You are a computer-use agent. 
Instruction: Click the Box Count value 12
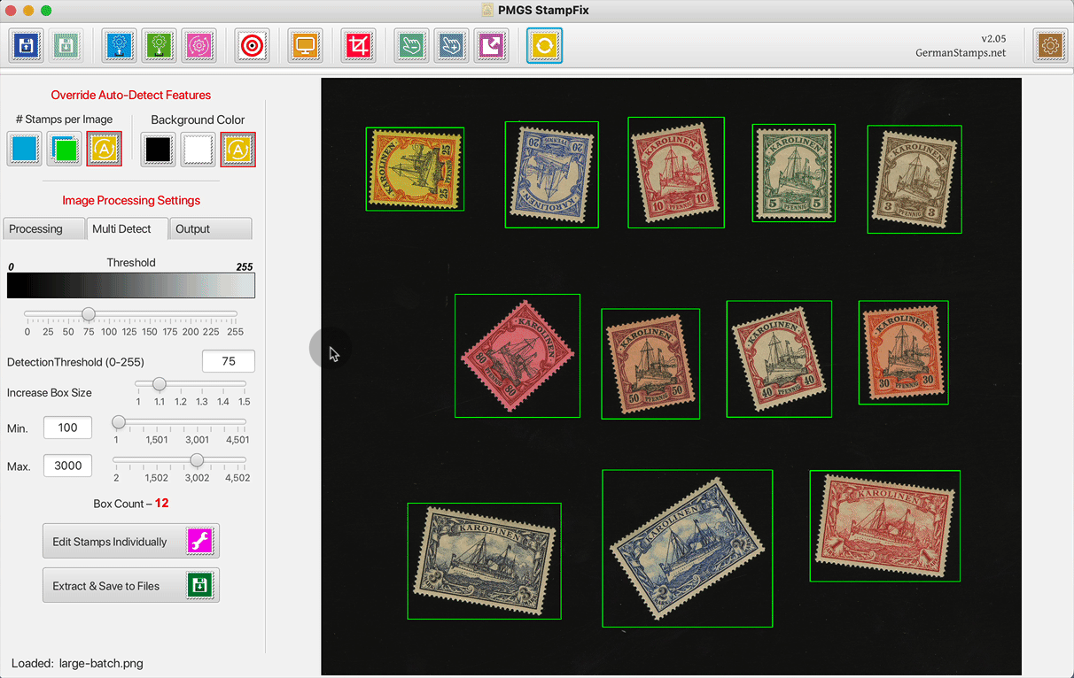pos(161,504)
